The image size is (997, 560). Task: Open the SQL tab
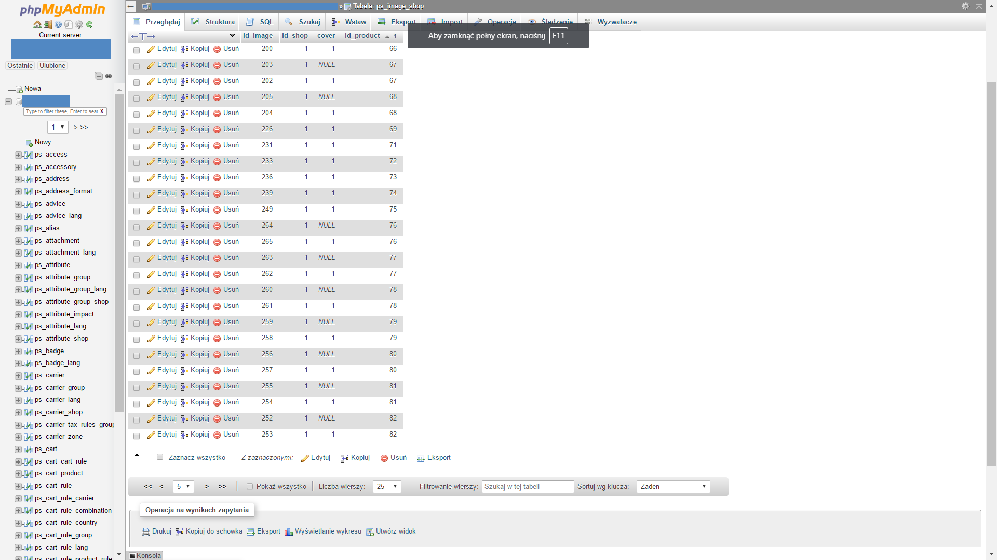click(260, 22)
